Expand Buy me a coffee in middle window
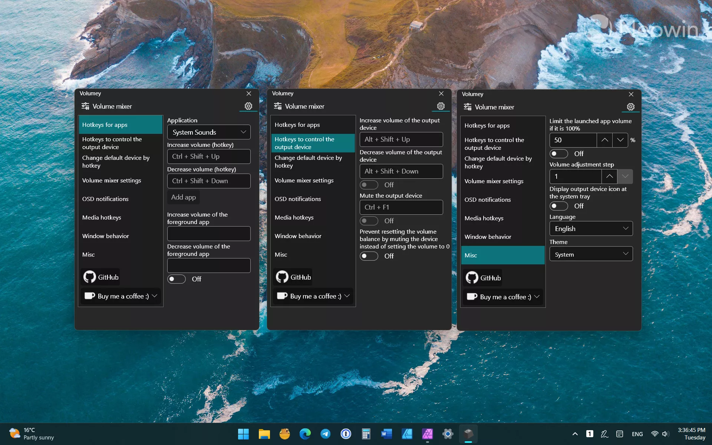The width and height of the screenshot is (712, 445). click(x=313, y=296)
